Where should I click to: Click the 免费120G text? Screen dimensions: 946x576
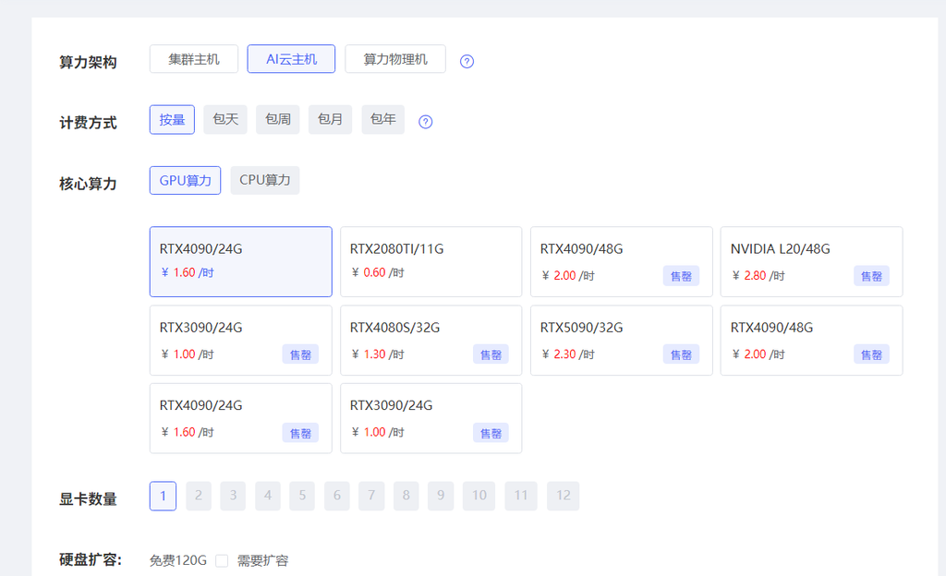pyautogui.click(x=178, y=561)
